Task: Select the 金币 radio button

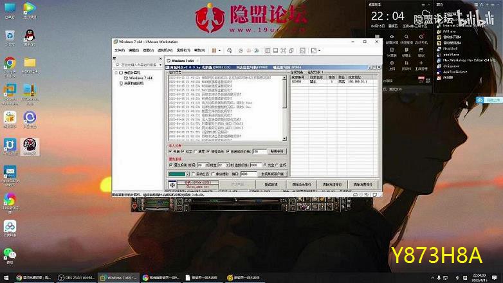Action: click(x=277, y=165)
